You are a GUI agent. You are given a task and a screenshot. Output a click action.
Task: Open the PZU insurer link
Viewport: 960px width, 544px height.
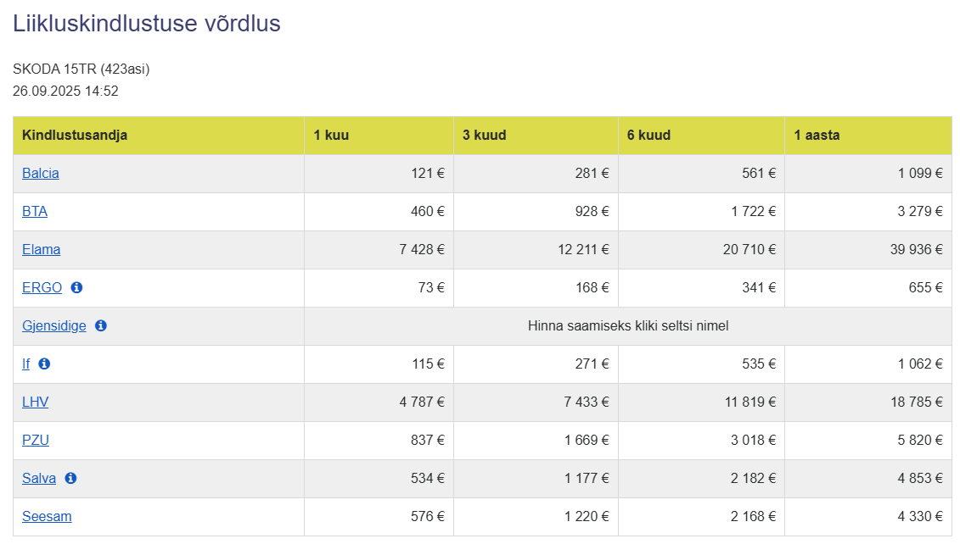[36, 440]
